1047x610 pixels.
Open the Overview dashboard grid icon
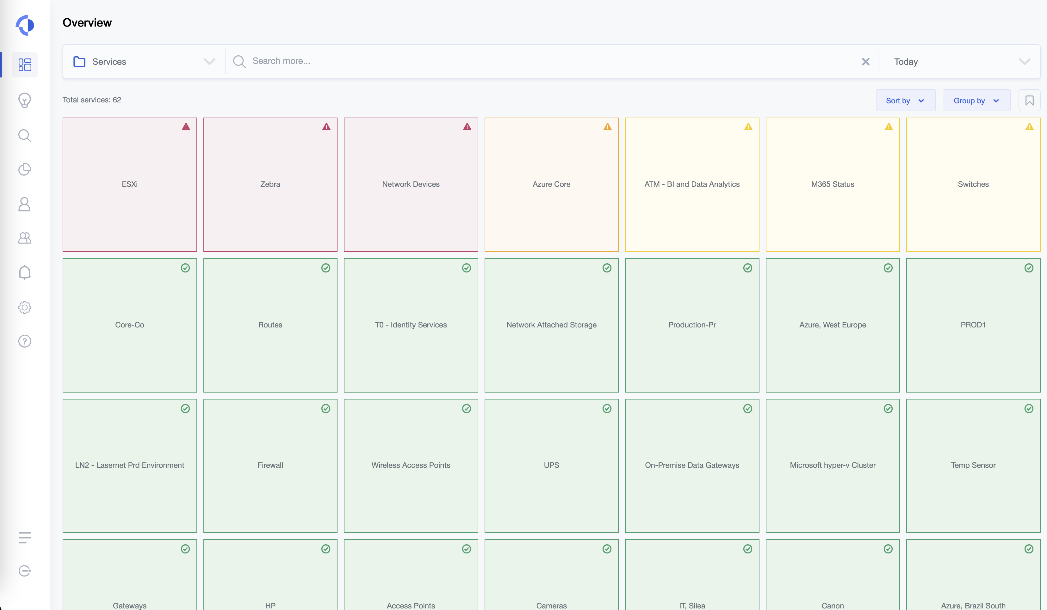(25, 65)
